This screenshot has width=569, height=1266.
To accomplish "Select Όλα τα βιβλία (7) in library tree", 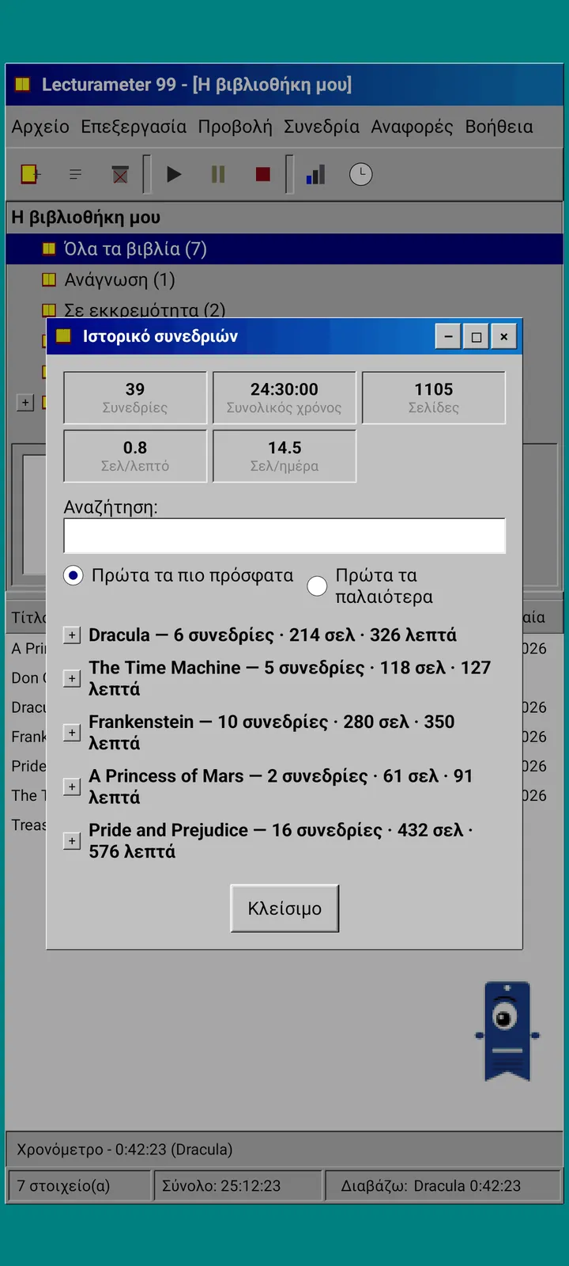I will pos(284,248).
